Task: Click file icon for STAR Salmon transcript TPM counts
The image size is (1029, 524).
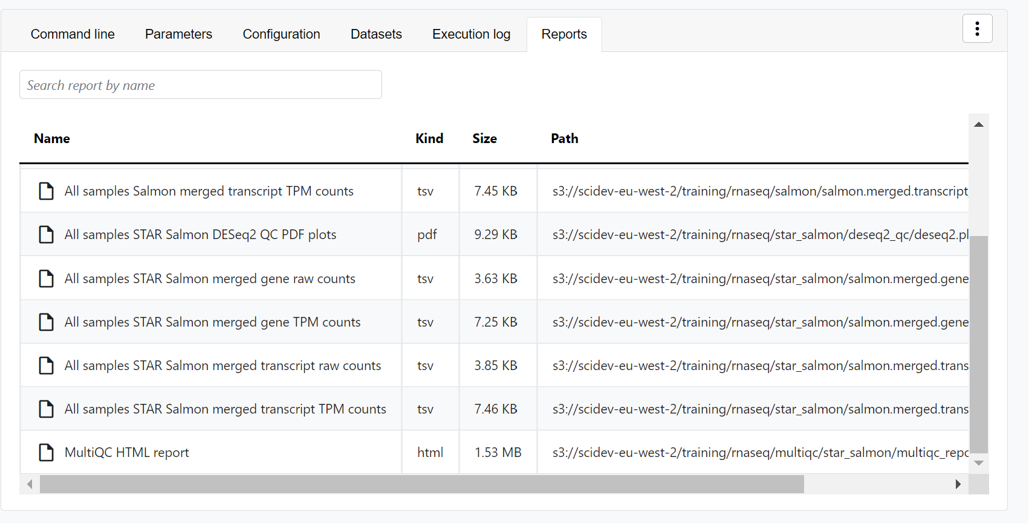Action: pos(46,409)
